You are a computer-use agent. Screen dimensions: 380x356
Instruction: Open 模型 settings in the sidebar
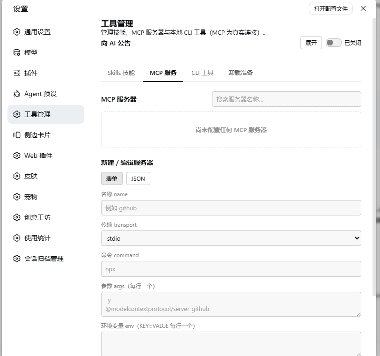pyautogui.click(x=46, y=52)
